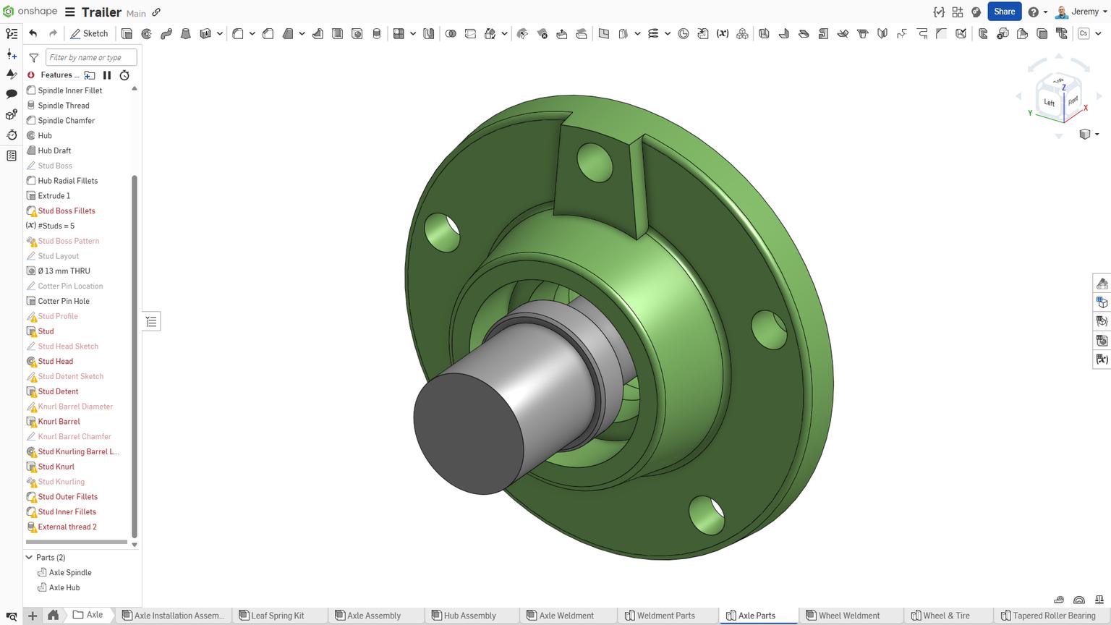Select the Boolean tool
Screen dimensions: 1111x625
(x=451, y=33)
